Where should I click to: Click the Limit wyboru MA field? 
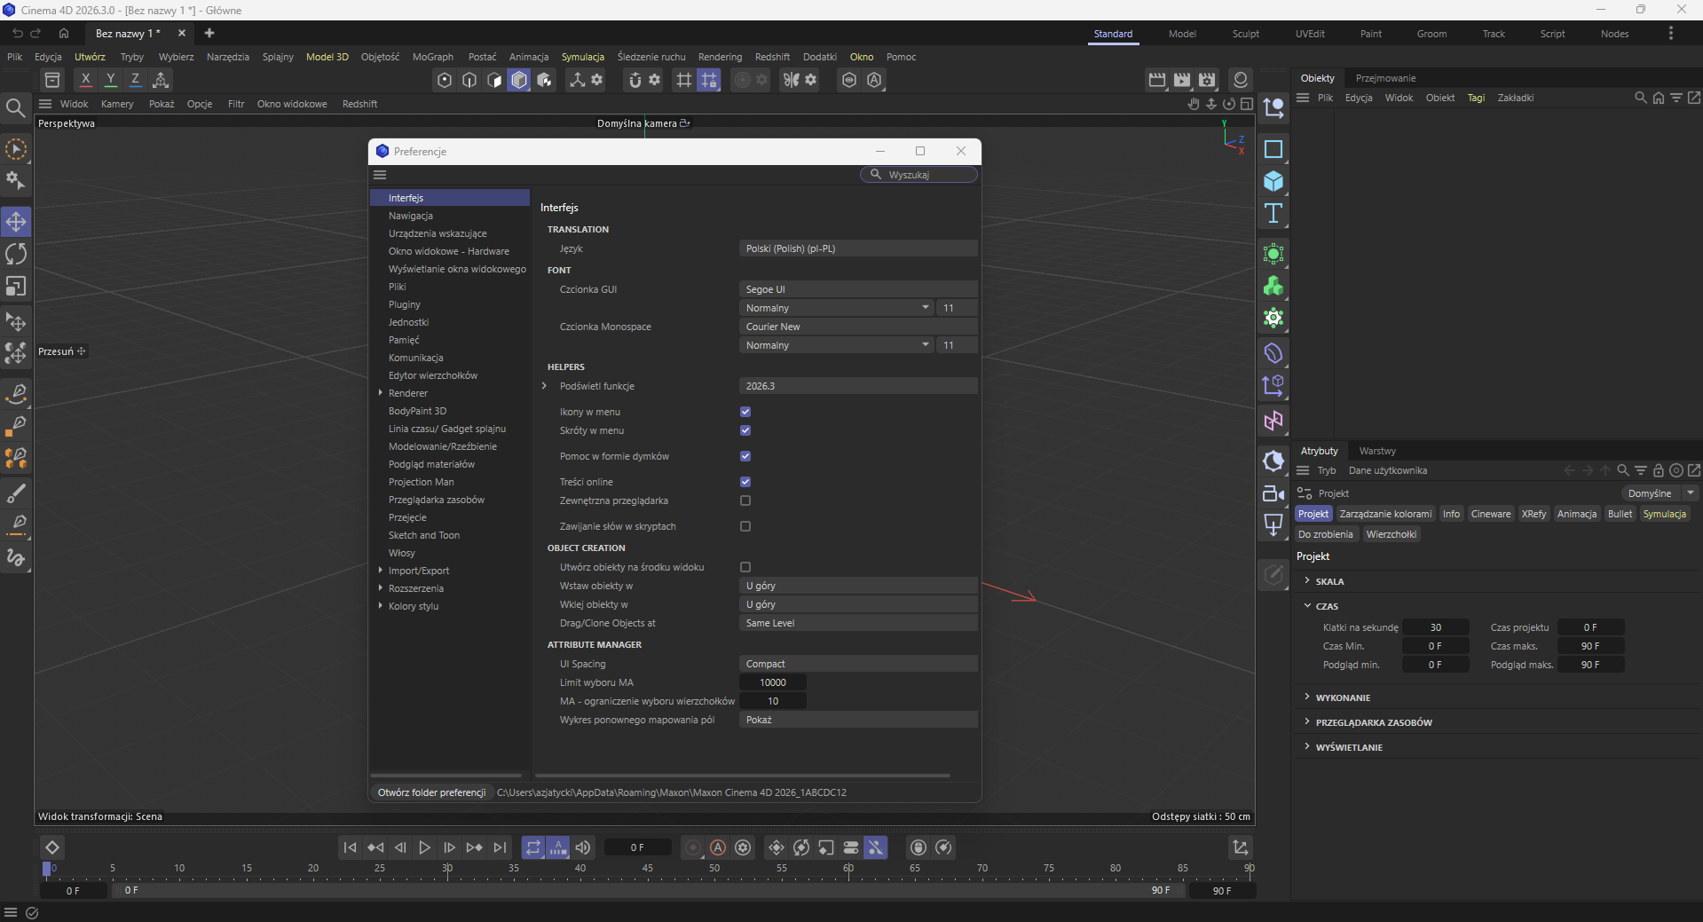point(773,682)
